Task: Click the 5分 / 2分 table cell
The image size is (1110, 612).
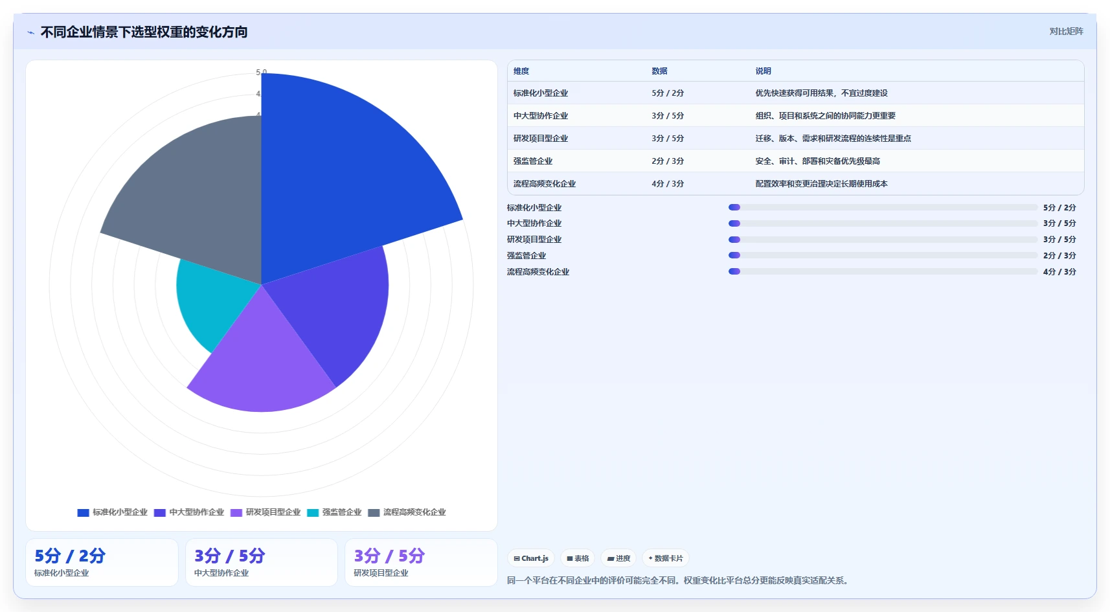Action: point(668,93)
